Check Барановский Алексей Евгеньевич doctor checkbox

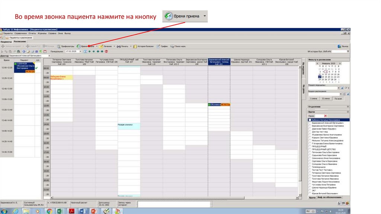tap(310, 123)
